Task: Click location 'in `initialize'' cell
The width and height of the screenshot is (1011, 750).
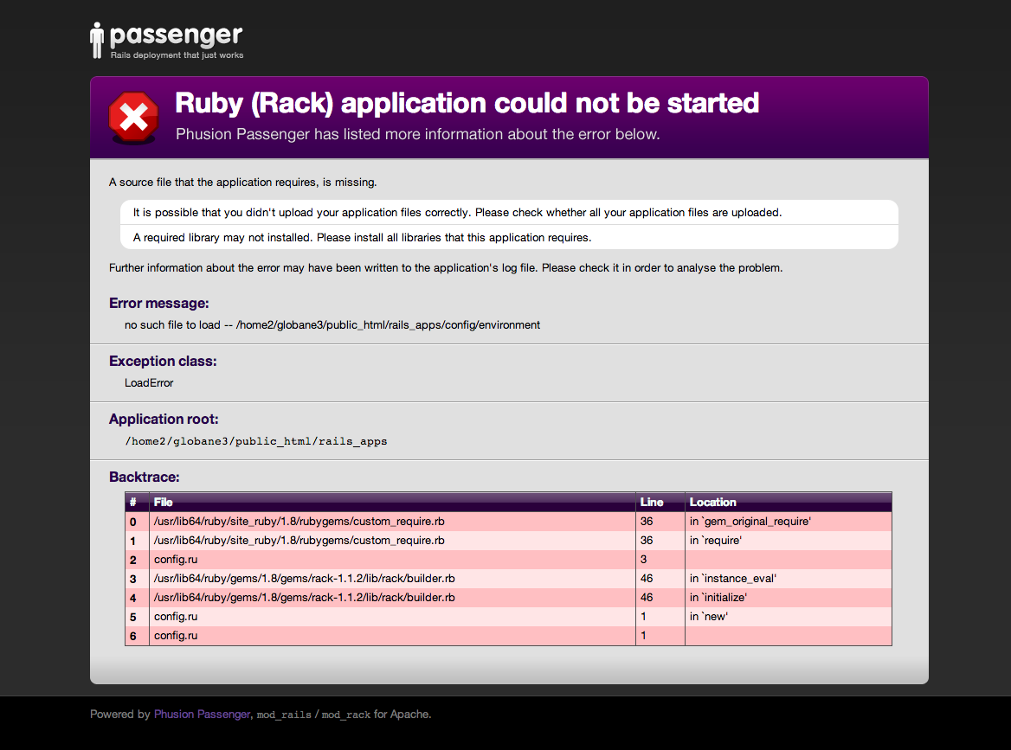Action: 718,597
